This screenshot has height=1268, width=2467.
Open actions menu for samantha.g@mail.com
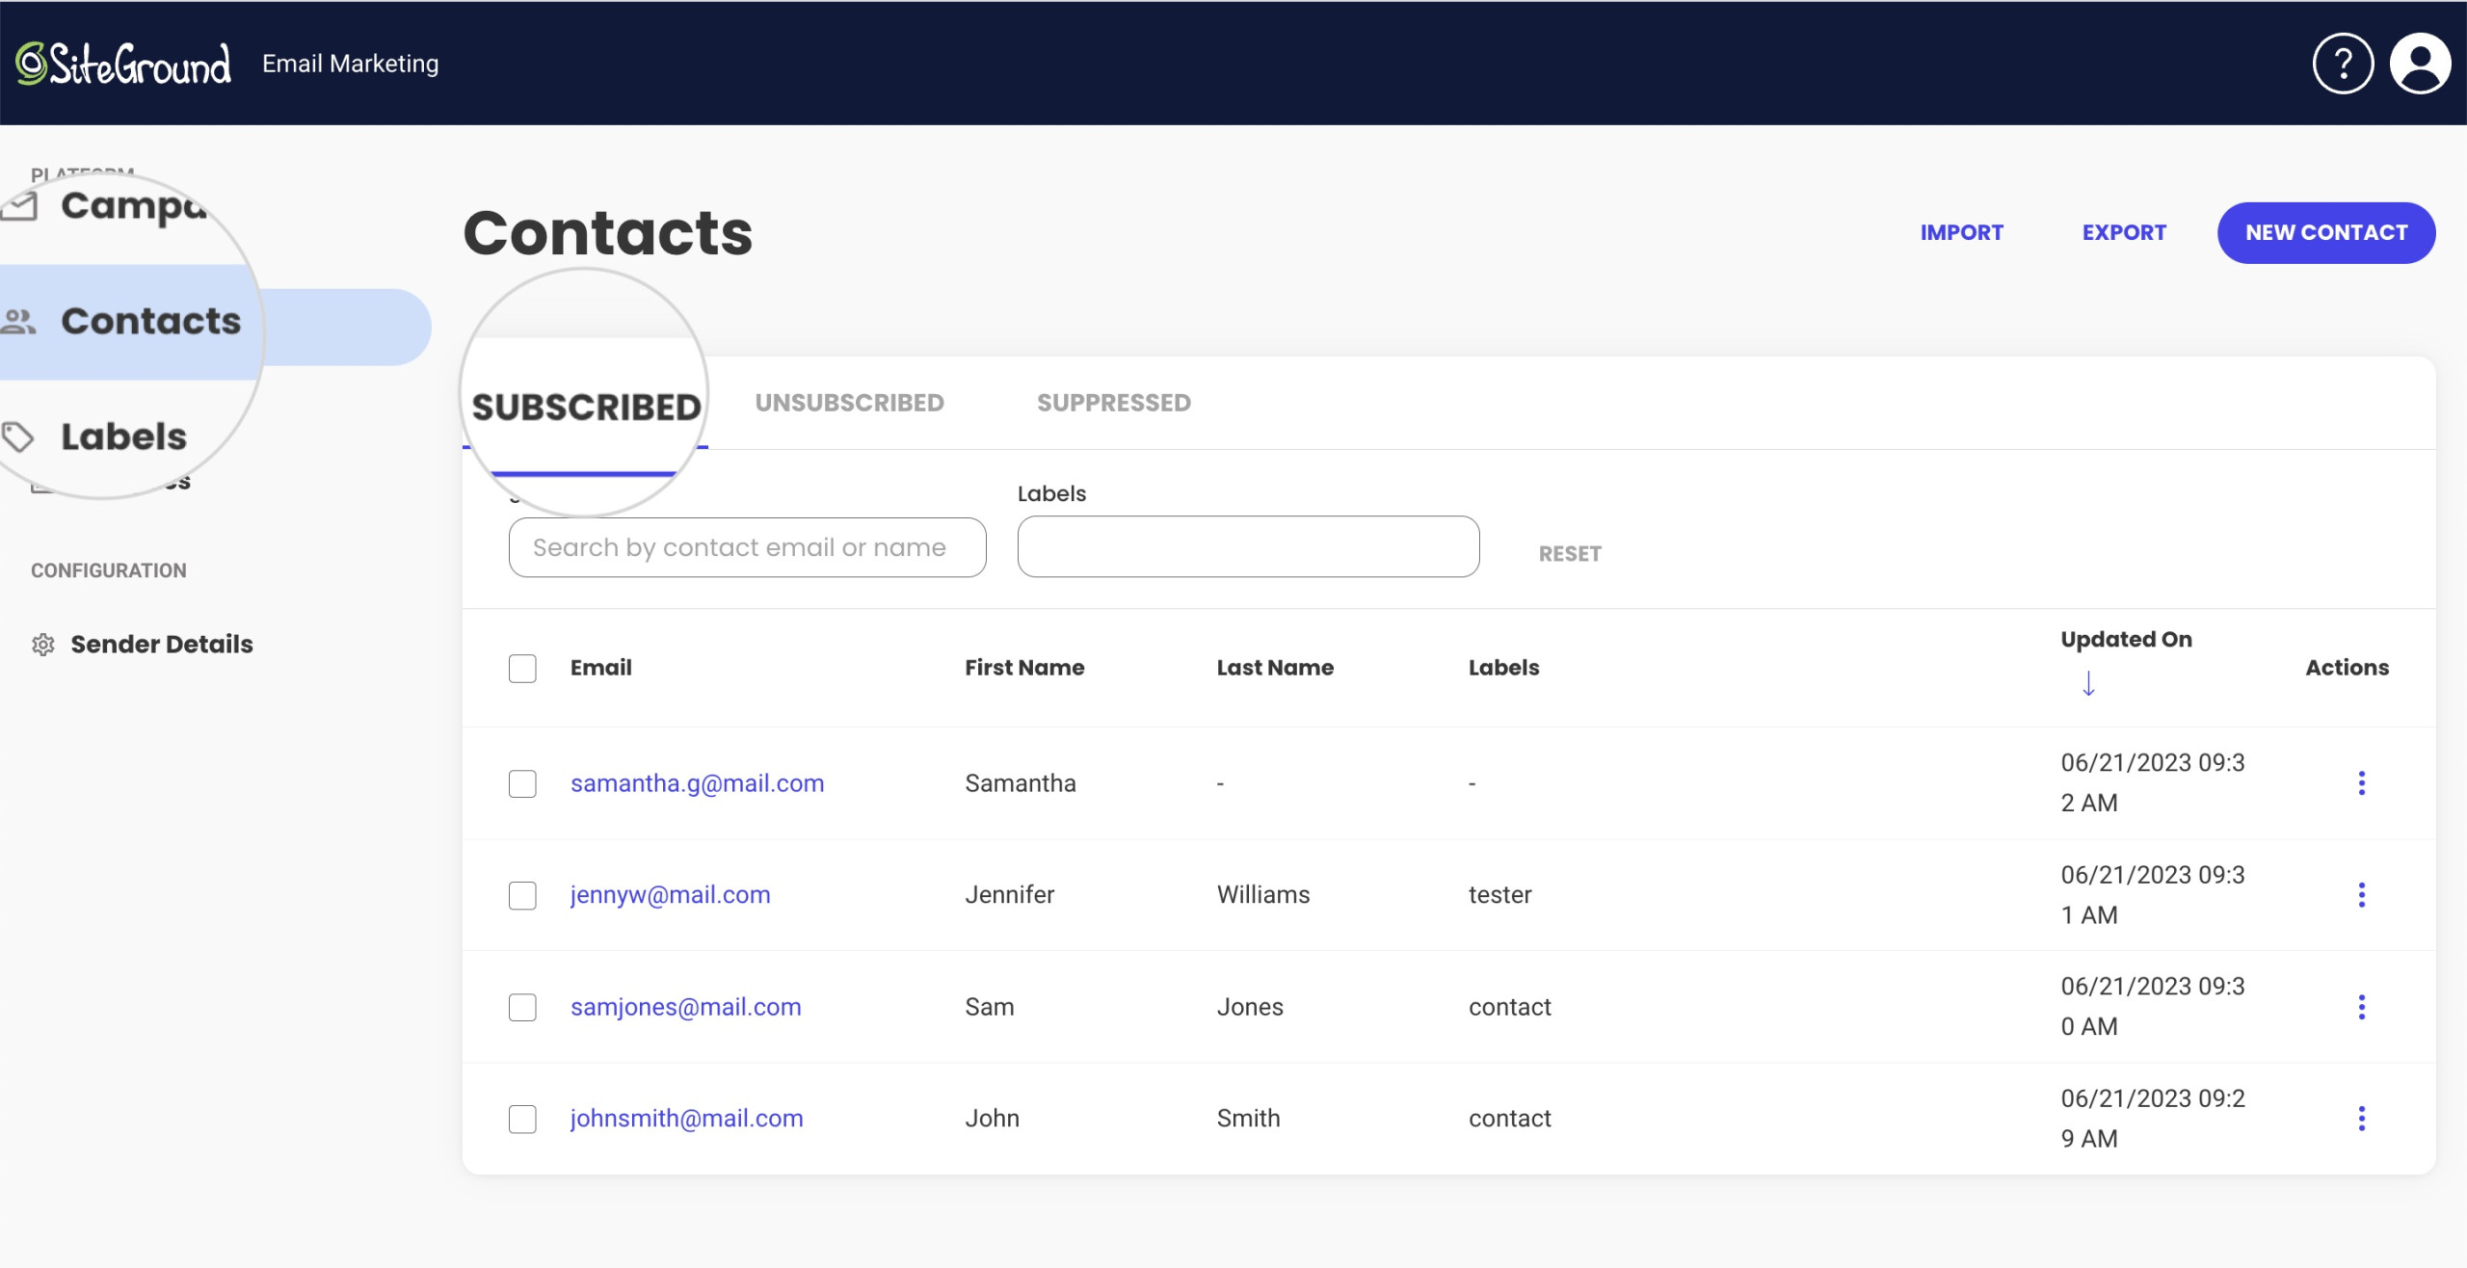(2362, 782)
